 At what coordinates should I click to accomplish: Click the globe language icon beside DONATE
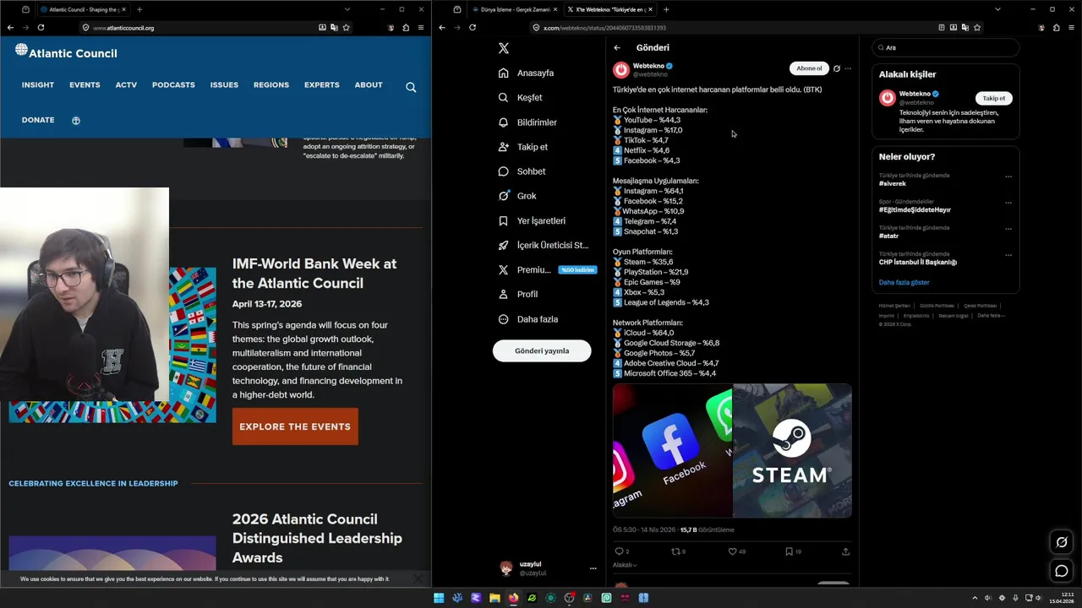pyautogui.click(x=76, y=121)
